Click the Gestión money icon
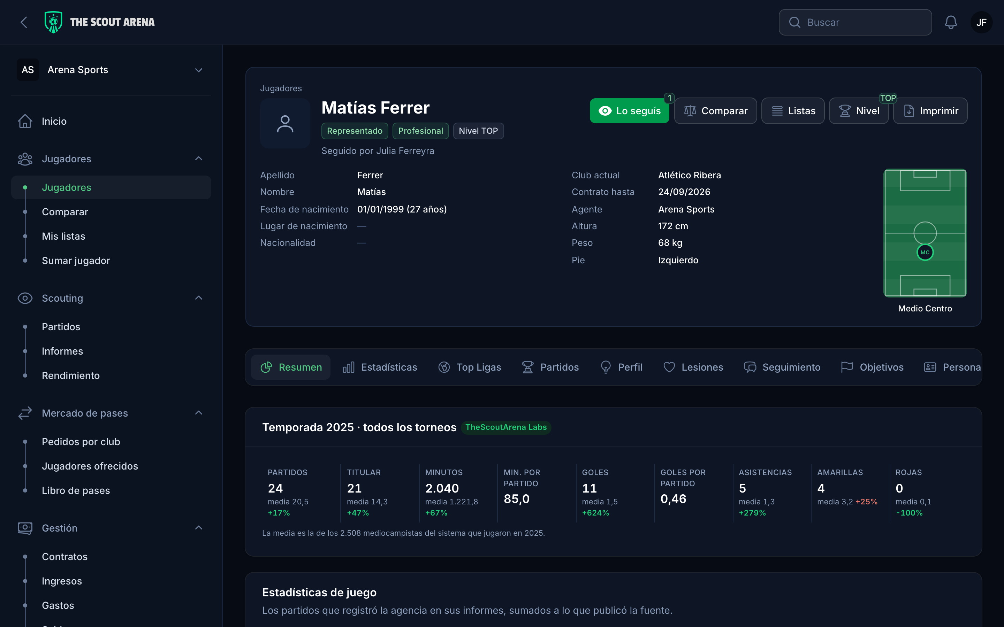Image resolution: width=1004 pixels, height=627 pixels. point(25,528)
